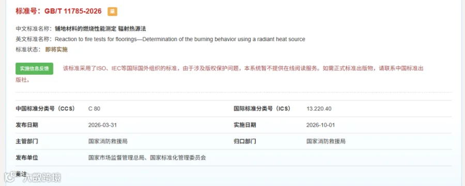
Task: Click the publish date 2026-03-31
Action: click(x=103, y=125)
